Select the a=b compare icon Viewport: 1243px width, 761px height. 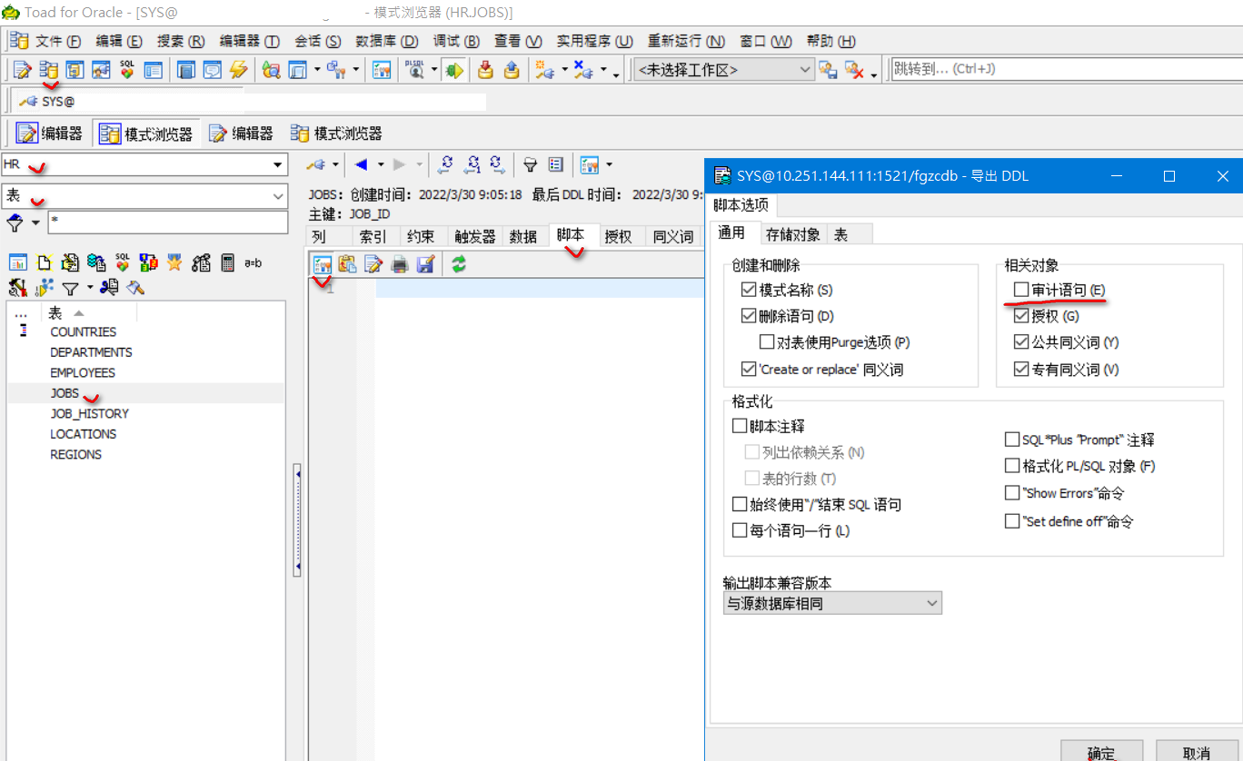pyautogui.click(x=253, y=263)
